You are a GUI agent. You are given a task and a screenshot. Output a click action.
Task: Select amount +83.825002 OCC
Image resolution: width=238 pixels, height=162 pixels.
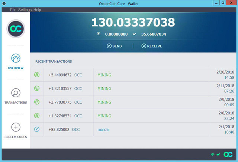[64, 130]
